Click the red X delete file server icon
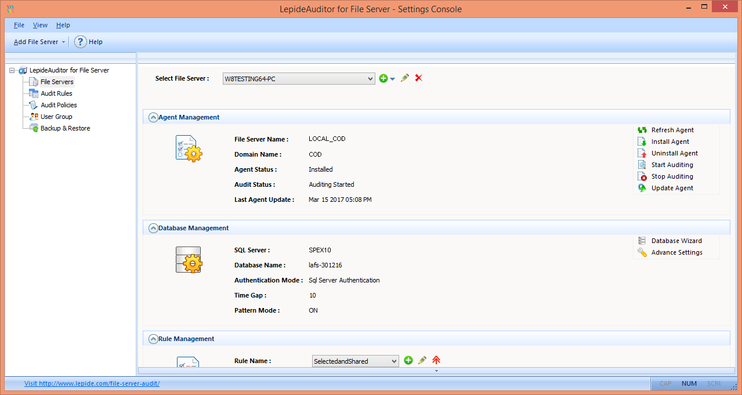The width and height of the screenshot is (742, 395). tap(418, 78)
